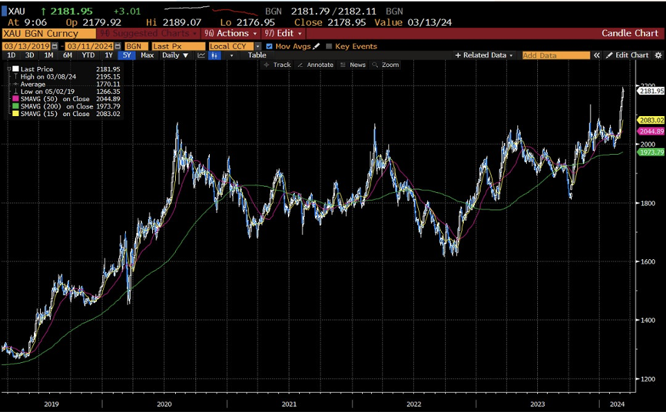666x412 pixels.
Task: Open the Daily periodicity dropdown
Action: [175, 55]
